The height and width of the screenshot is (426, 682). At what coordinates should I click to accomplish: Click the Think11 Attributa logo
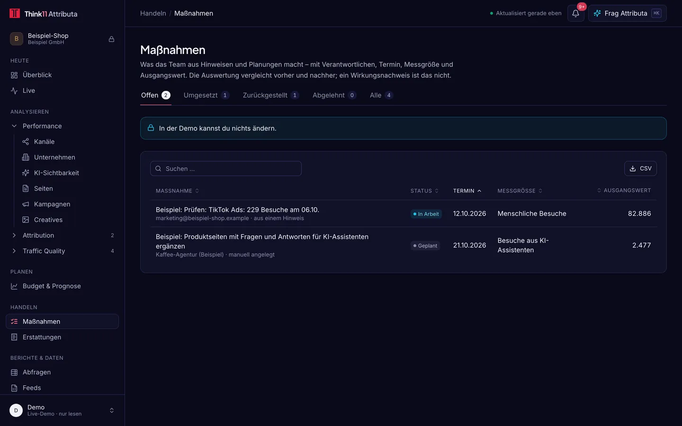tap(43, 14)
